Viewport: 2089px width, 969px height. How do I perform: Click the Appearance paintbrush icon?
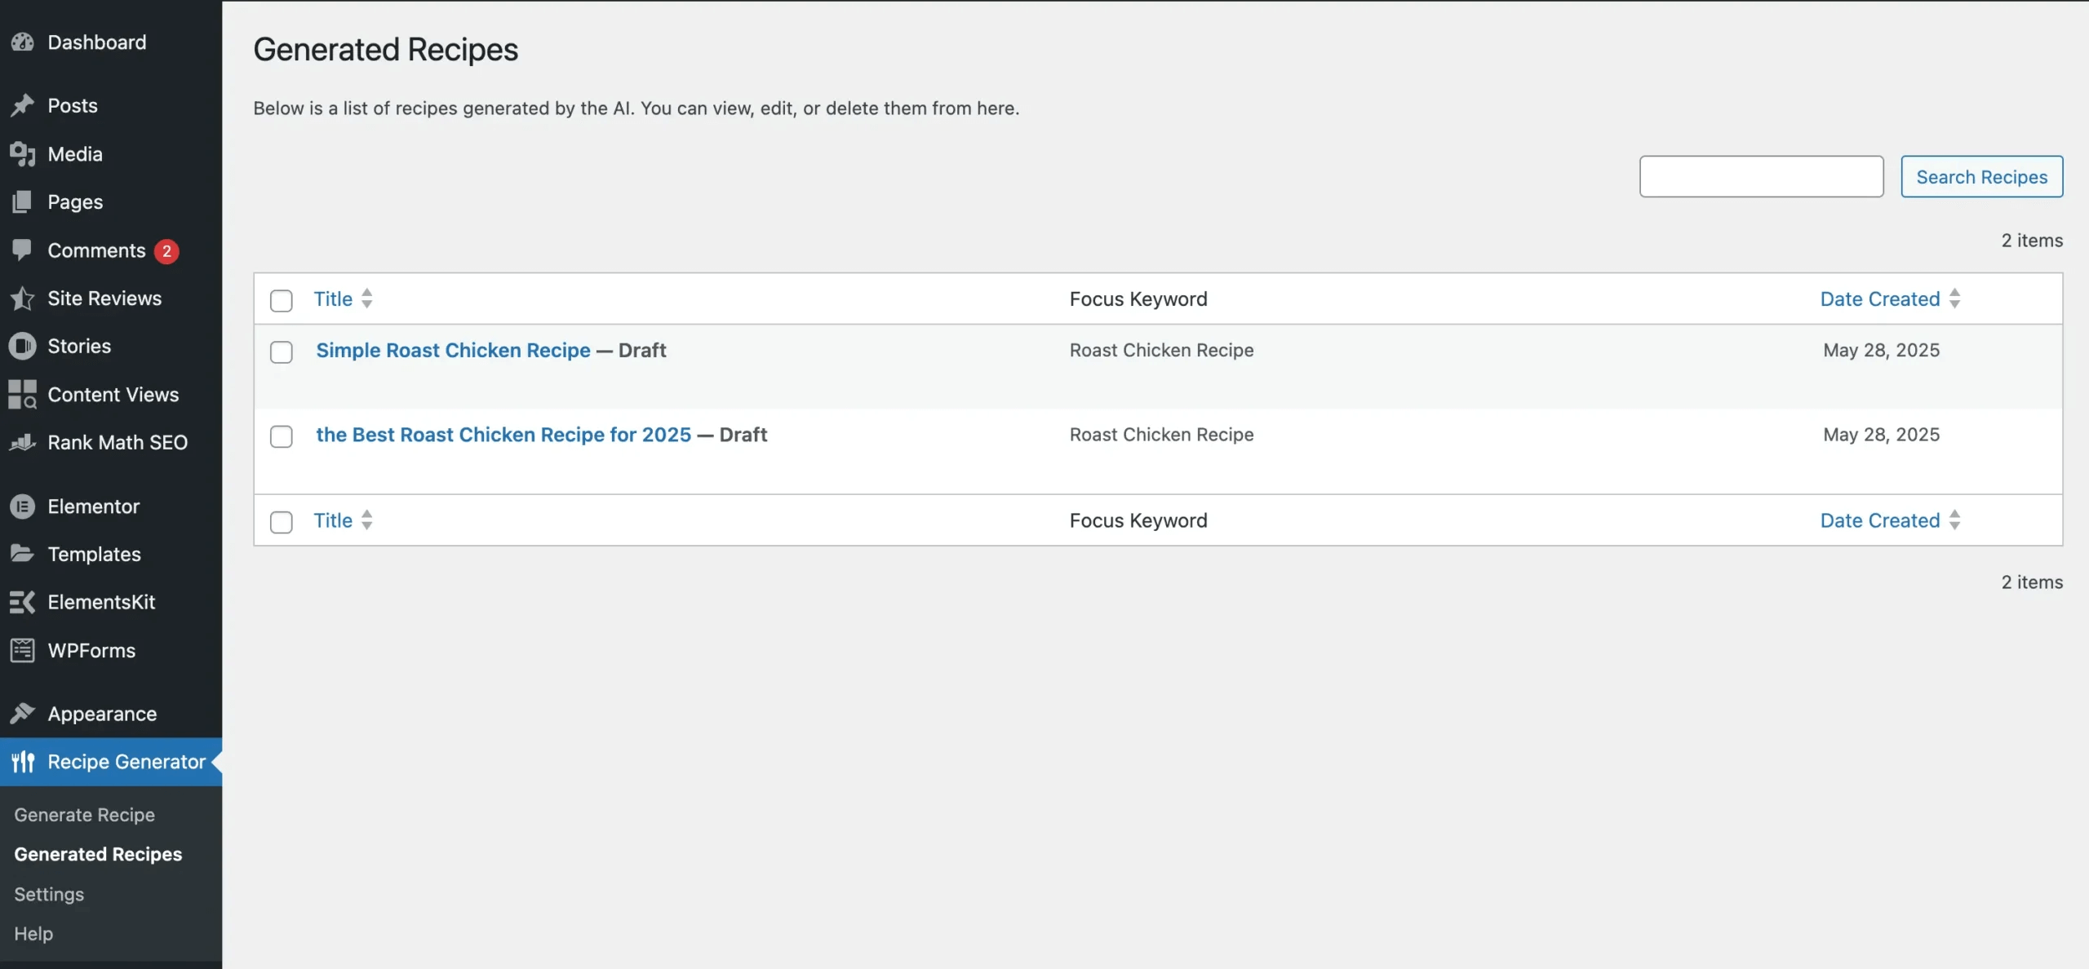(x=22, y=714)
